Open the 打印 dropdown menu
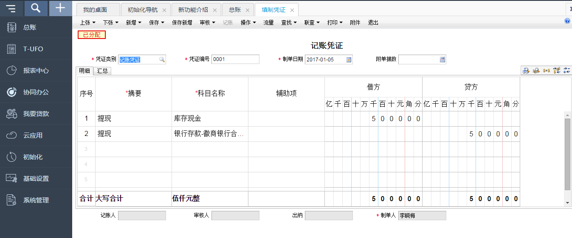572x238 pixels. pyautogui.click(x=335, y=23)
